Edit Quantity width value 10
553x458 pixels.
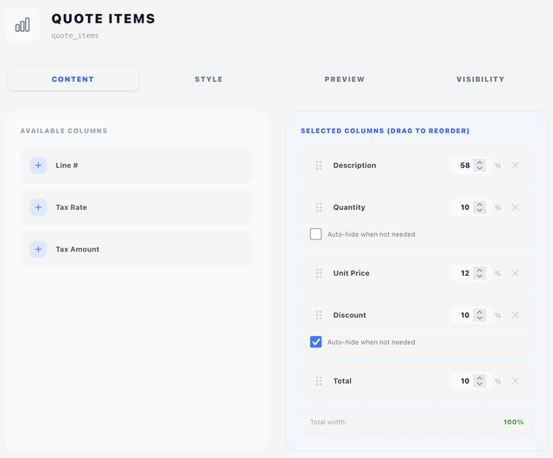point(465,207)
